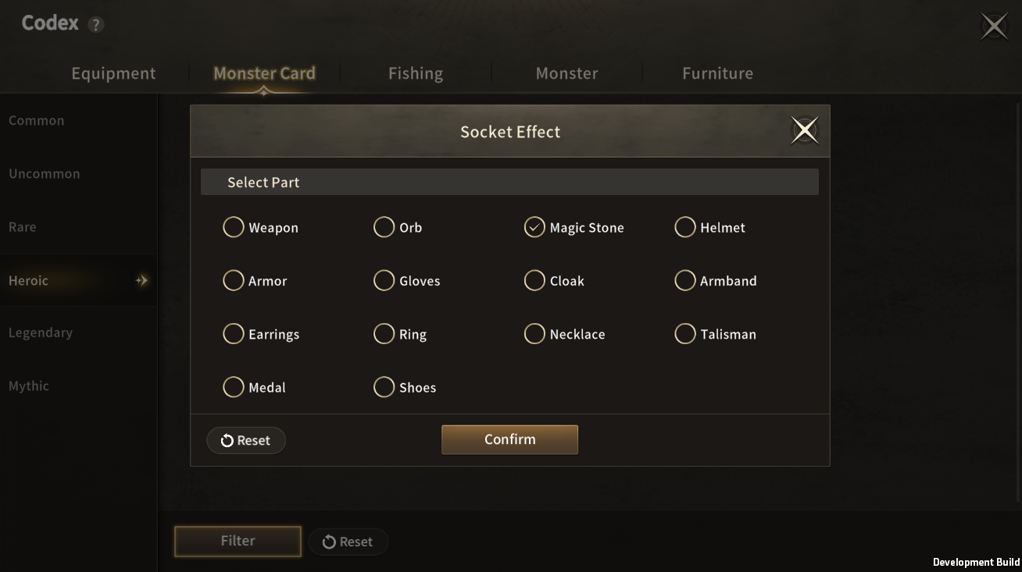Pick the Talisman part option
This screenshot has width=1022, height=572.
[x=685, y=334]
